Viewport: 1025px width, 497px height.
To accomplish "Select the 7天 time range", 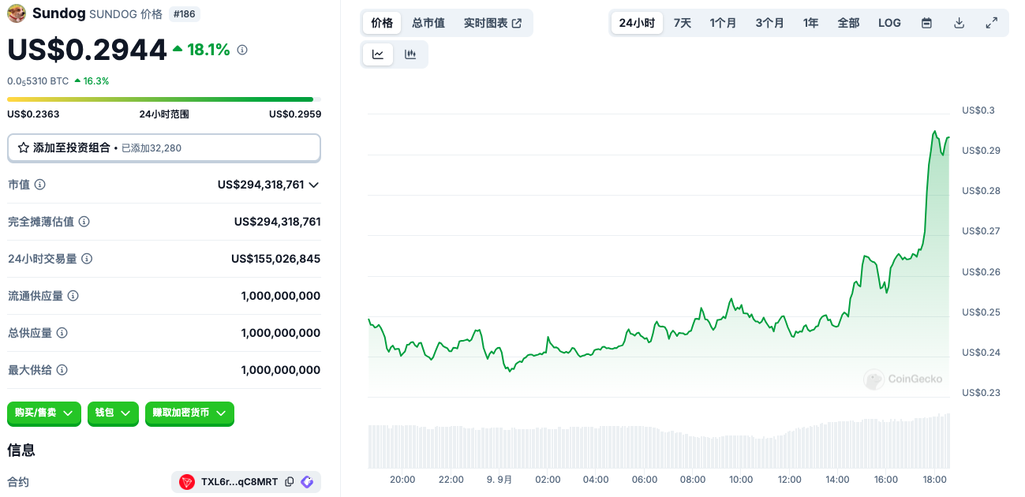I will coord(683,23).
